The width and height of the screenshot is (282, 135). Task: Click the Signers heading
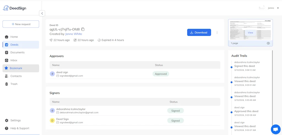(x=55, y=93)
